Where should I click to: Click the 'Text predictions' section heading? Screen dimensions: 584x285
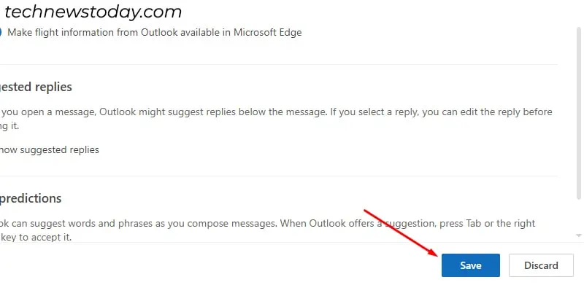click(31, 198)
